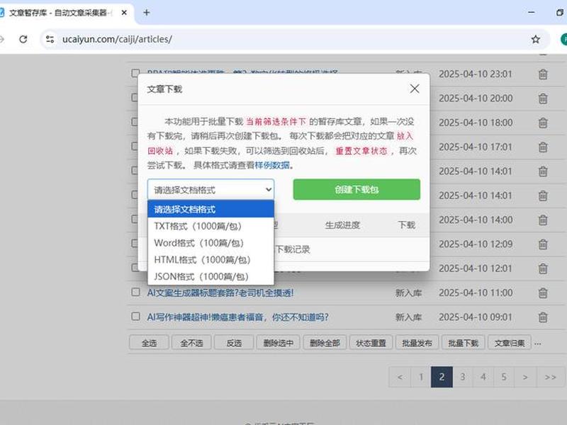Delete the article dated 2025-04-10 12:09
This screenshot has height=425, width=567.
point(543,244)
